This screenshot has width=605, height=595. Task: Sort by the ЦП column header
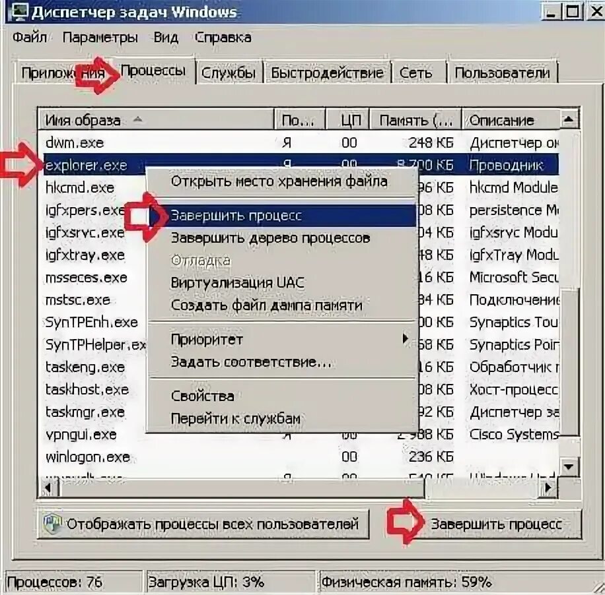pyautogui.click(x=347, y=120)
